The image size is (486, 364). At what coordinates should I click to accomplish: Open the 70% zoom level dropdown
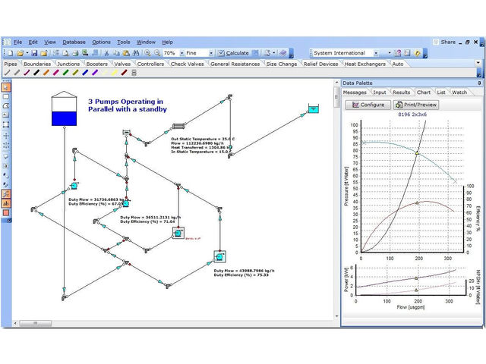coord(180,53)
